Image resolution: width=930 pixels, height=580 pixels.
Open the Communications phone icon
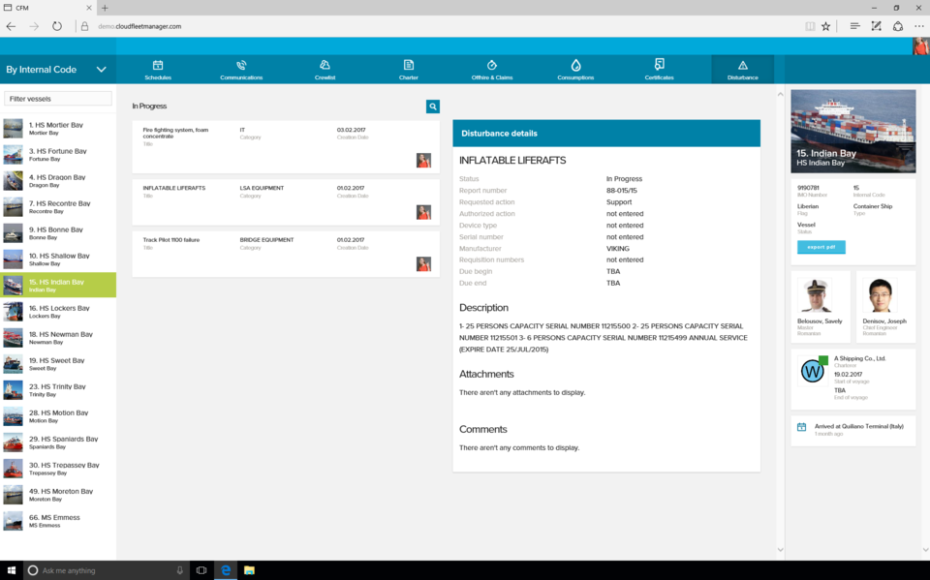tap(241, 66)
